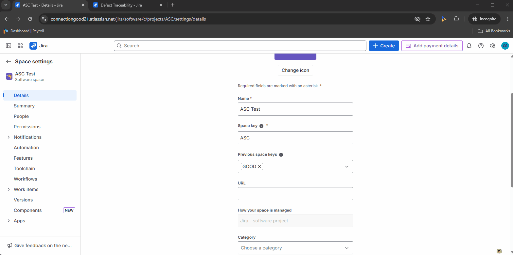Open Jira settings gear icon
This screenshot has width=513, height=255.
[x=492, y=46]
